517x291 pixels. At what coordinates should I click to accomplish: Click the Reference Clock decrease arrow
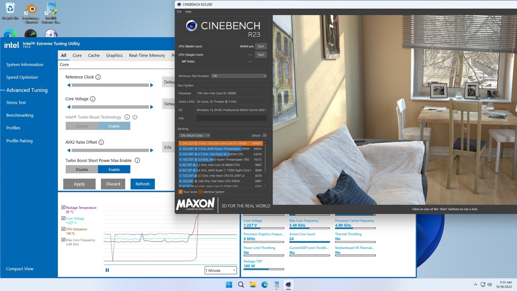68,85
